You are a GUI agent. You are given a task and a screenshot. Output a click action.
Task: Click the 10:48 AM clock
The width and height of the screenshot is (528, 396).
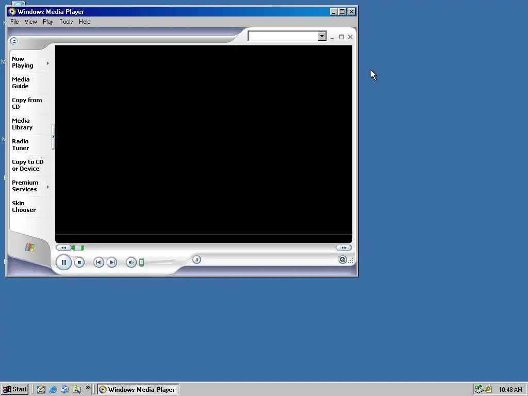[x=510, y=390]
